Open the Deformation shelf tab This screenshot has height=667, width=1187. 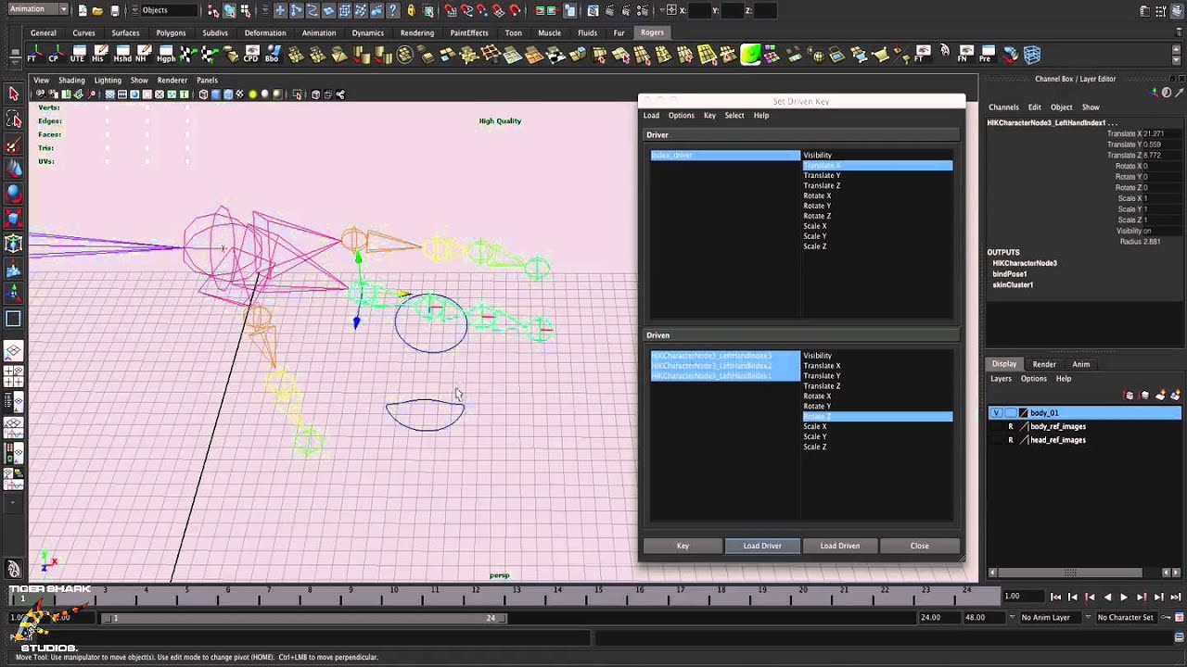pos(265,32)
